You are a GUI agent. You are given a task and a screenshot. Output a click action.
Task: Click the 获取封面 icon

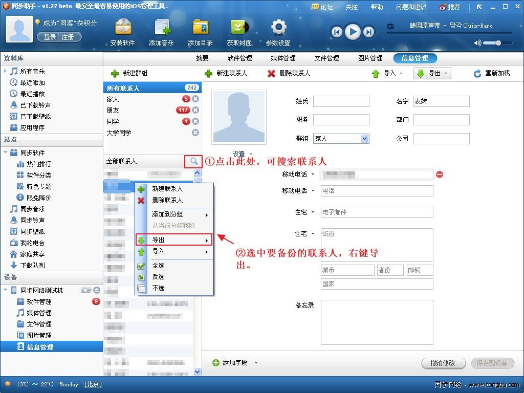(x=238, y=31)
